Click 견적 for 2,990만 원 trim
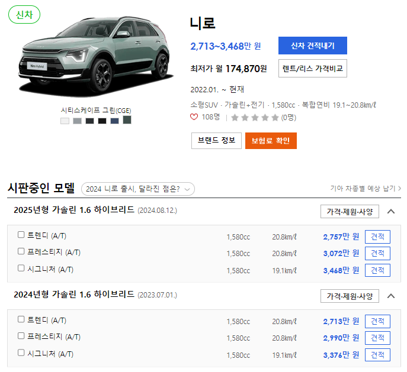407x372 pixels. (x=377, y=338)
